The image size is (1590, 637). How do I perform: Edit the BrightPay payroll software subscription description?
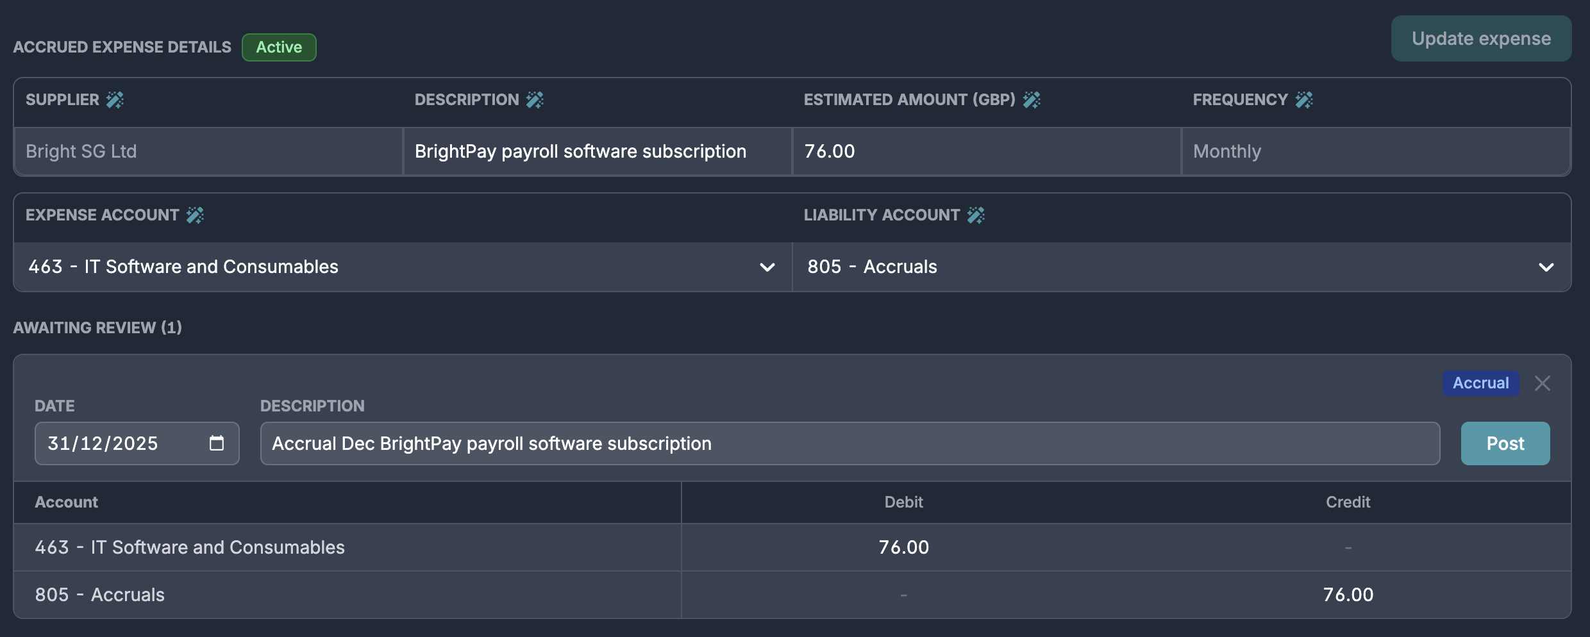[598, 151]
